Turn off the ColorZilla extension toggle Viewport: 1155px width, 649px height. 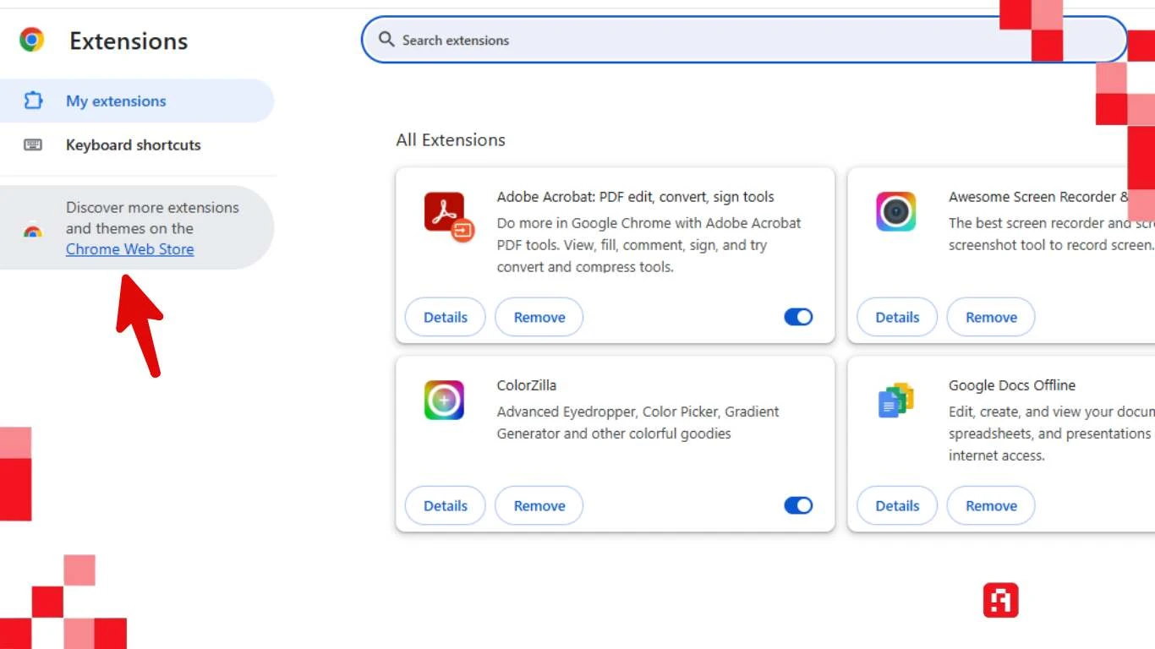coord(797,505)
